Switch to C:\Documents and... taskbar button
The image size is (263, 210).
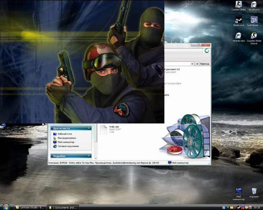click(x=63, y=207)
